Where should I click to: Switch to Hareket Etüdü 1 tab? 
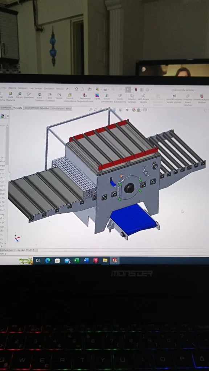point(26,250)
